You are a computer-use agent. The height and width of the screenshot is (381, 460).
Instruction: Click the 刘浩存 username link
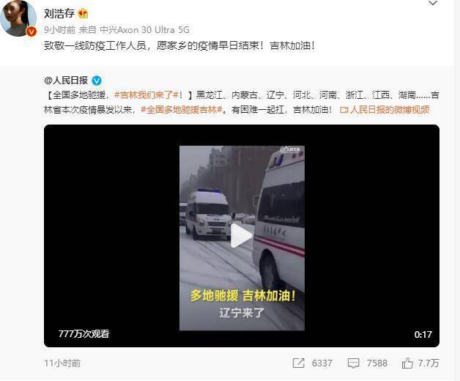(59, 13)
